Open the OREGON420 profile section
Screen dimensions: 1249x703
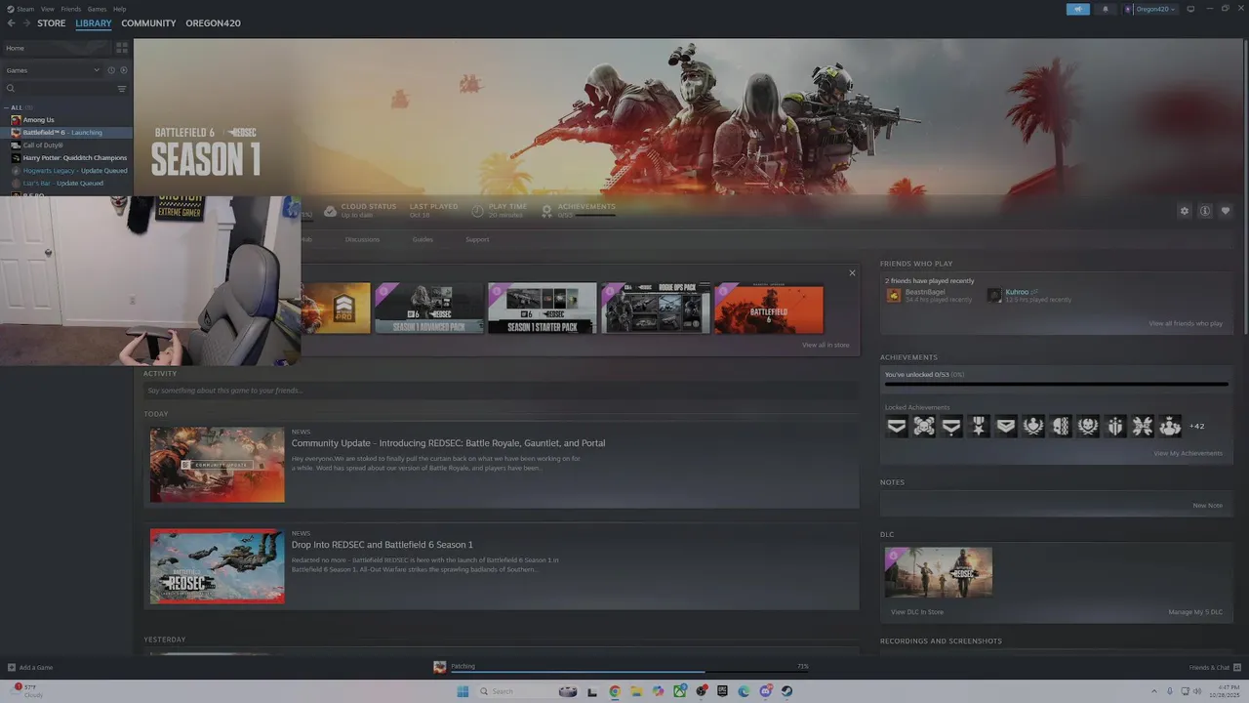[x=213, y=23]
